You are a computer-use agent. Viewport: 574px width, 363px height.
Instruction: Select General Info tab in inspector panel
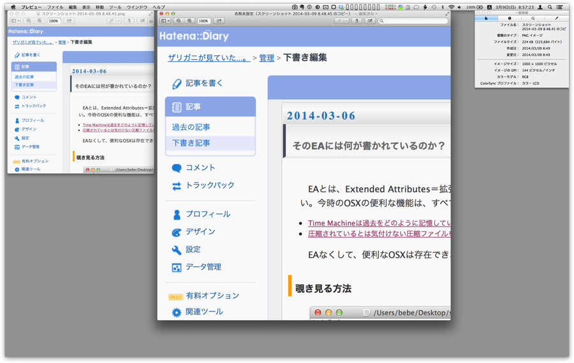pos(486,18)
